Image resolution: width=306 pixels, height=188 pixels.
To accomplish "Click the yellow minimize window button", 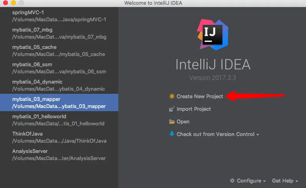I will pos(13,3).
